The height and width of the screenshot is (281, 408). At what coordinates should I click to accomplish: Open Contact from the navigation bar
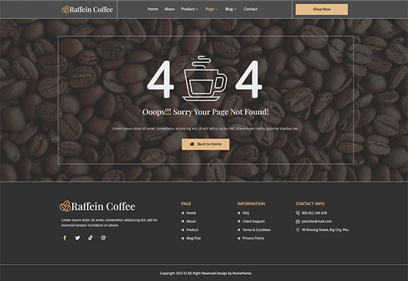coord(250,10)
